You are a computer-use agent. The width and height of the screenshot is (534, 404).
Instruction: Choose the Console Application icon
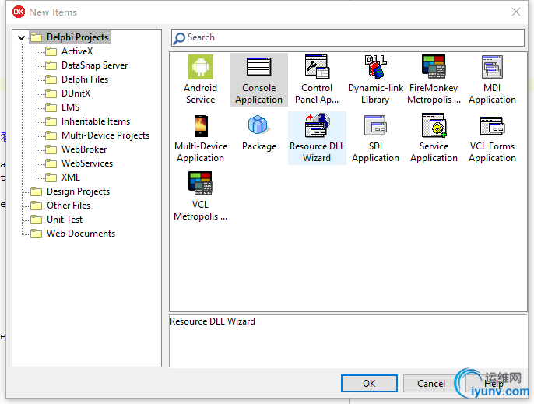[x=258, y=67]
